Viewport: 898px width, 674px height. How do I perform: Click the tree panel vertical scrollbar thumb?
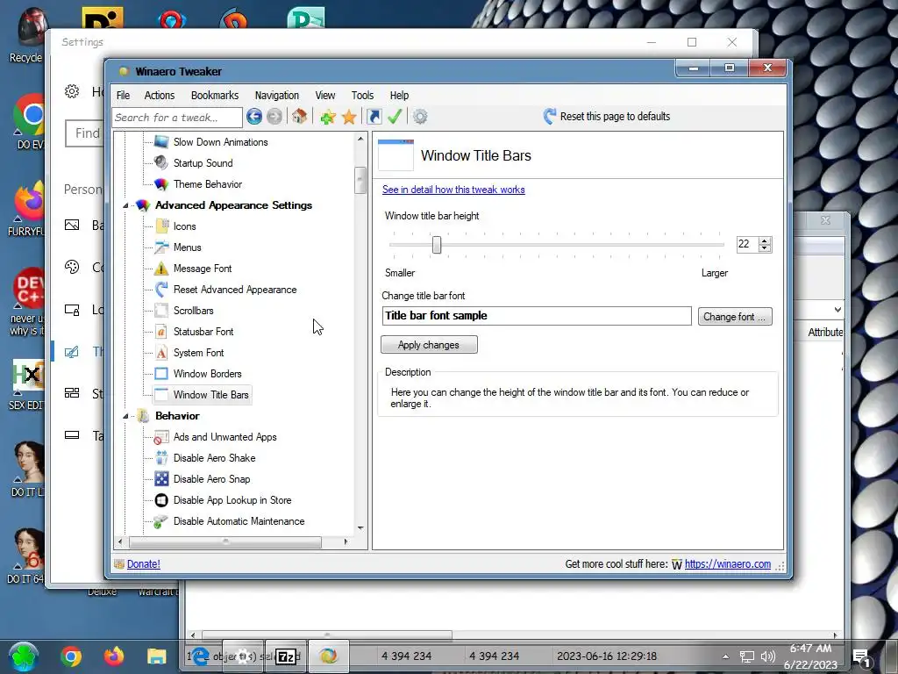[x=360, y=180]
